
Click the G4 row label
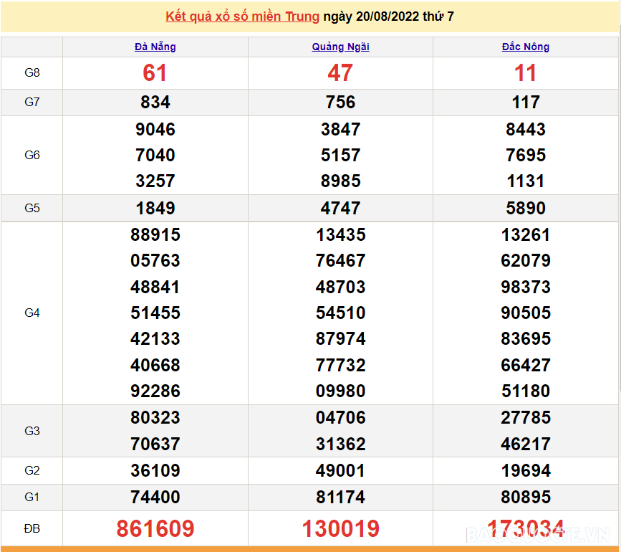click(x=32, y=313)
